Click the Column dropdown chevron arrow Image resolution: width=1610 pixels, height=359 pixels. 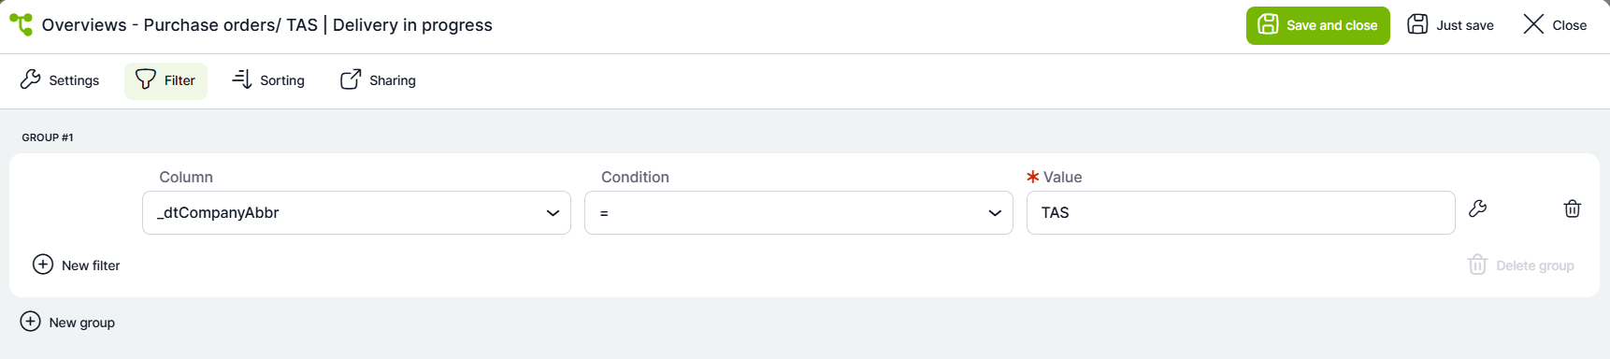click(553, 213)
